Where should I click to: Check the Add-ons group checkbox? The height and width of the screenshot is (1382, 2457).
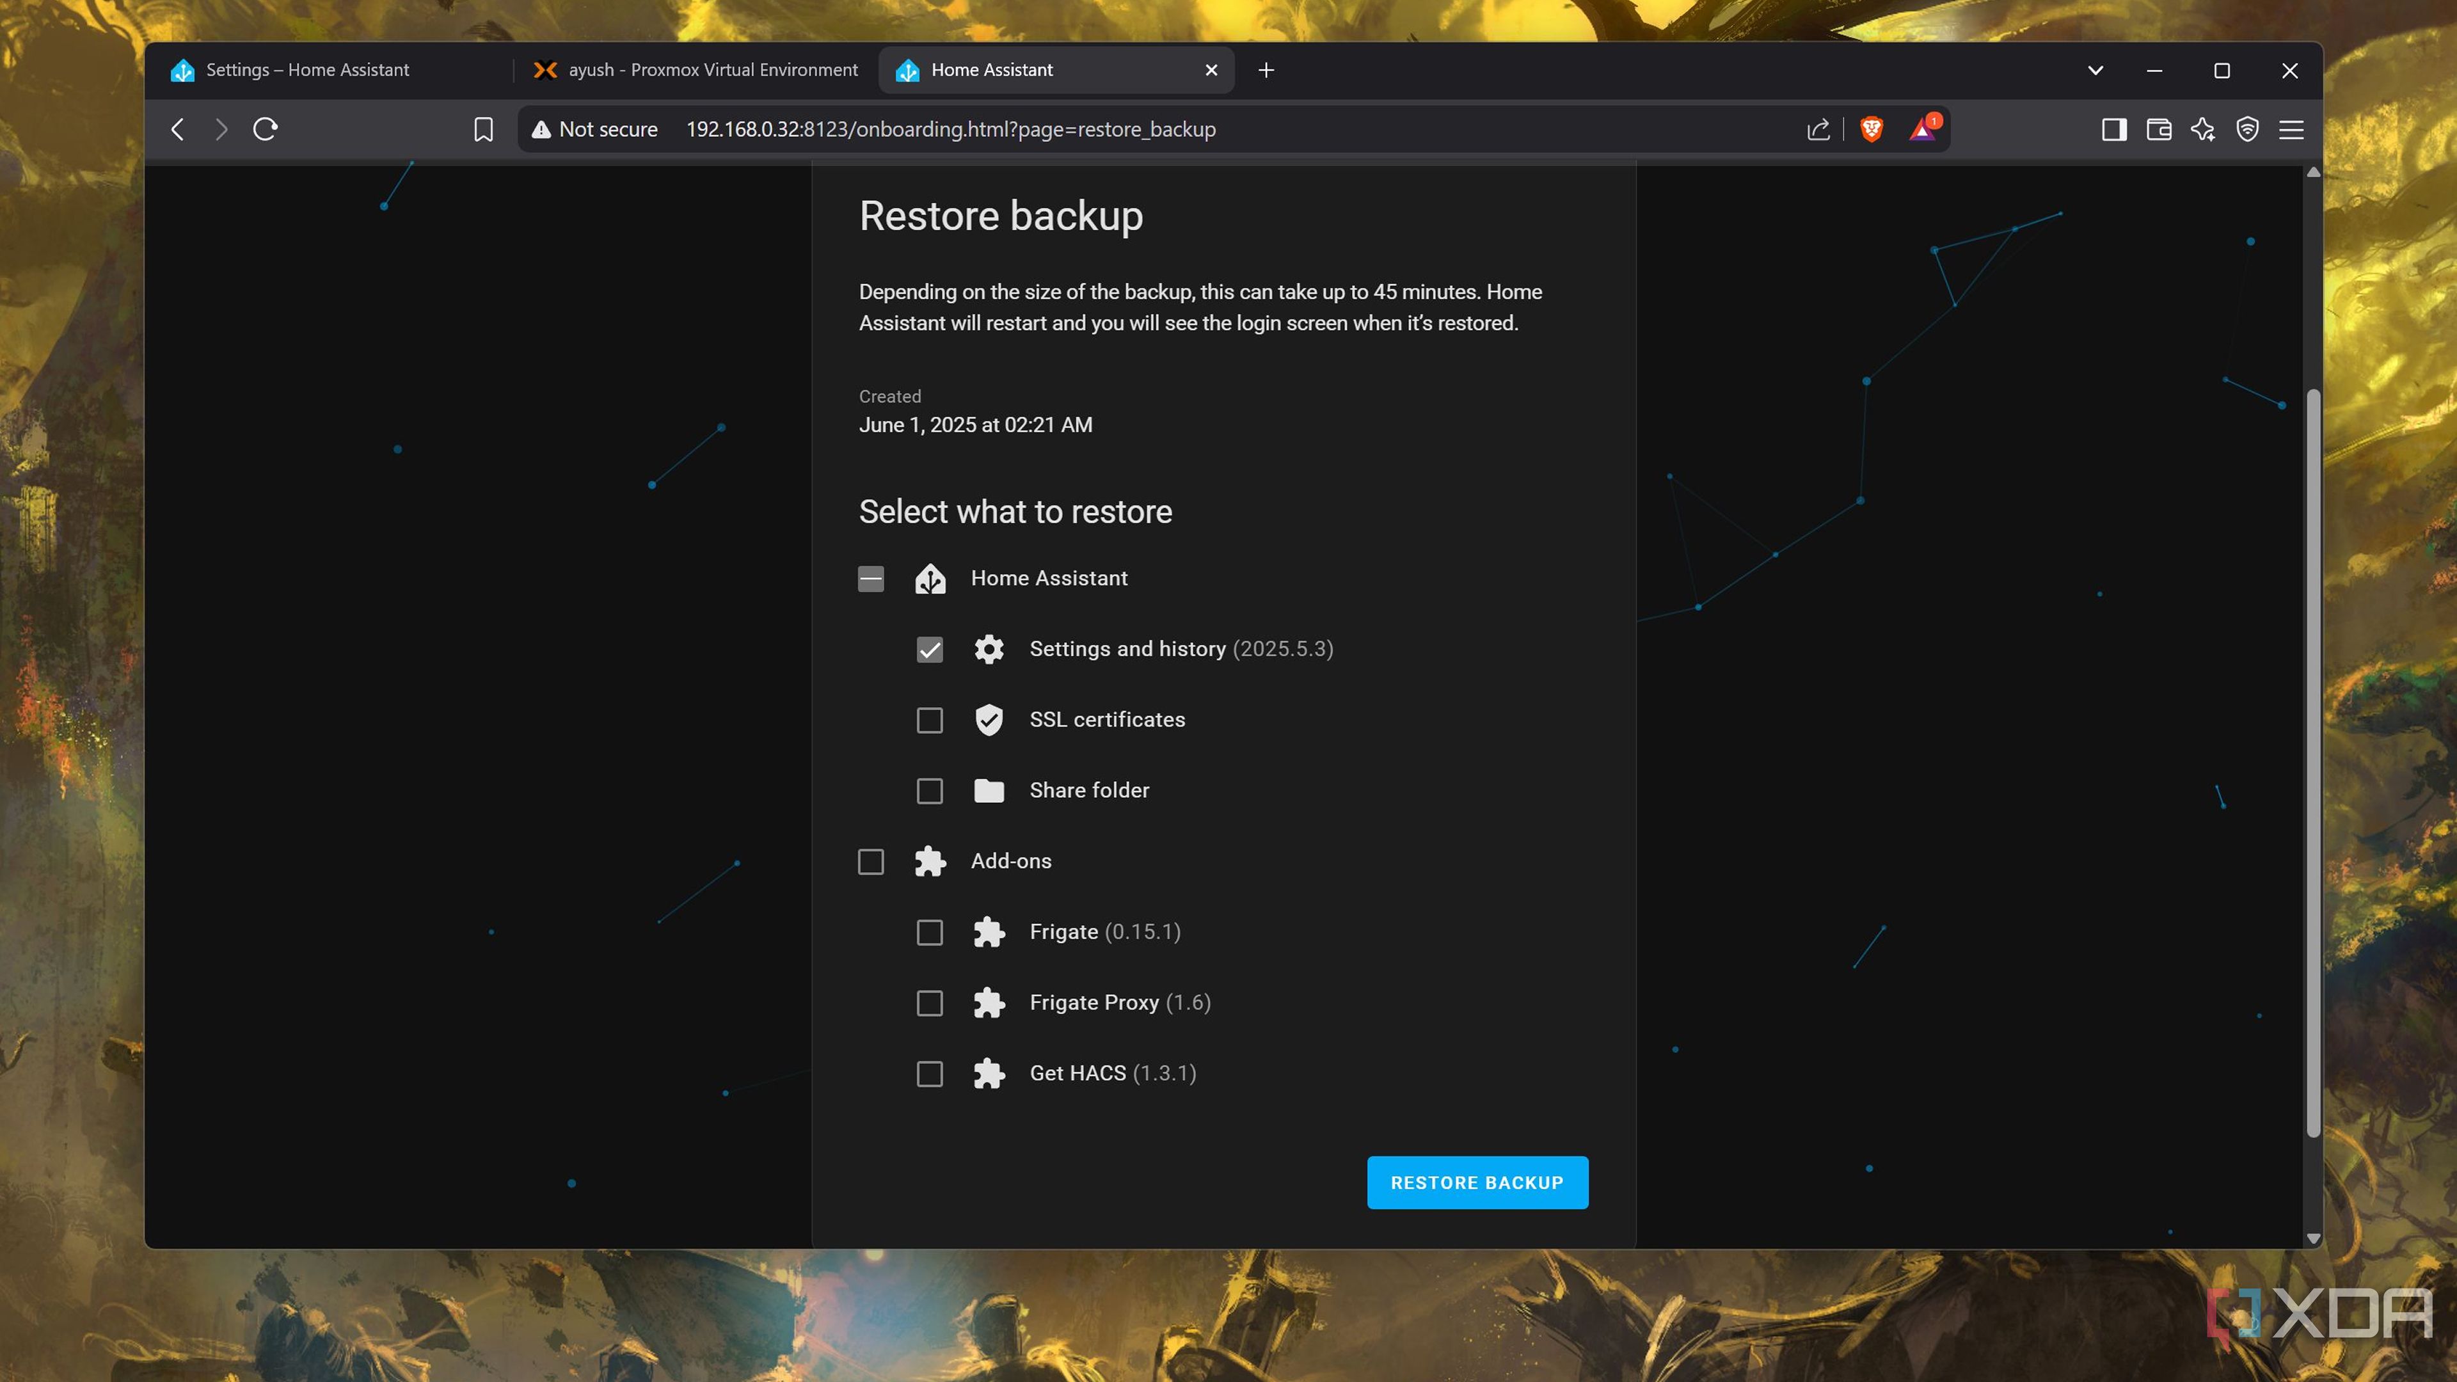coord(871,861)
